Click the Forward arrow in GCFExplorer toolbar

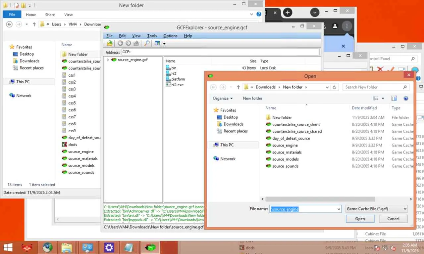tap(128, 43)
